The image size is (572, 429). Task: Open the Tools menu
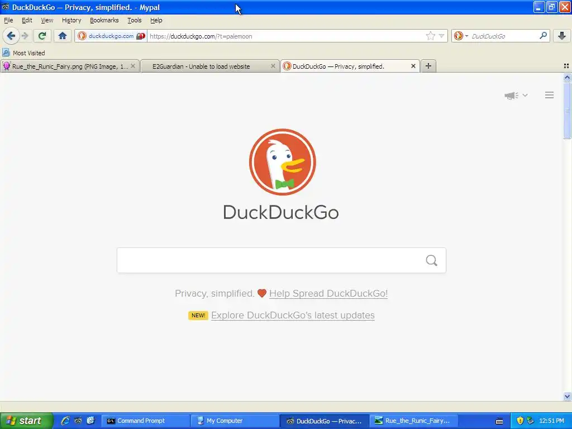click(134, 20)
